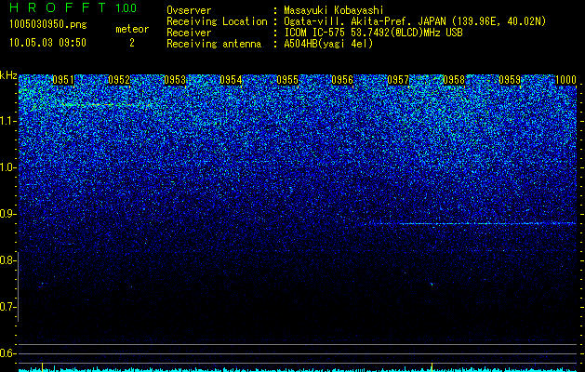The height and width of the screenshot is (372, 585).
Task: Click the HROFFT 1.0.0 title text
Action: [73, 7]
